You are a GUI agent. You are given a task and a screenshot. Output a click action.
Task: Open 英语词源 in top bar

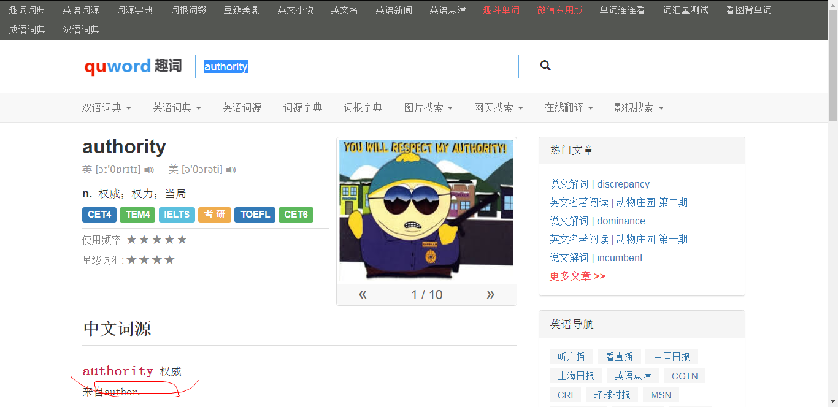click(x=81, y=10)
